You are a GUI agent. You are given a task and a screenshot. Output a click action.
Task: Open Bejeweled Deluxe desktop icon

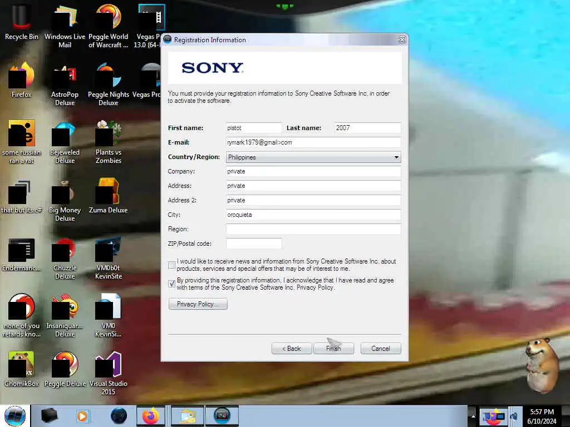[x=65, y=142]
